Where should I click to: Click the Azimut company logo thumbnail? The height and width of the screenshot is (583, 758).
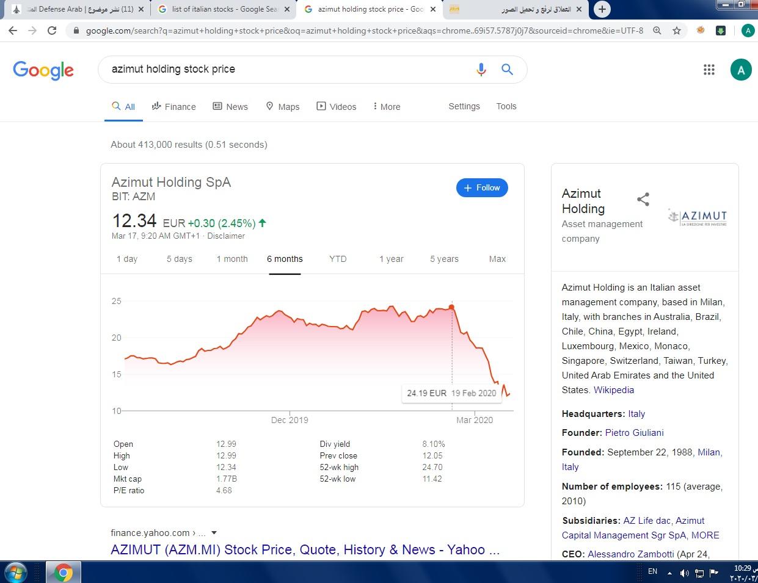point(698,217)
